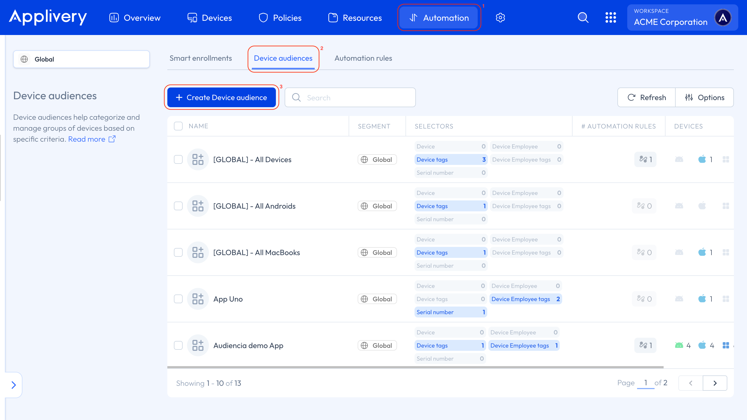Expand the collapsed left sidebar panel
The height and width of the screenshot is (420, 747).
13,385
